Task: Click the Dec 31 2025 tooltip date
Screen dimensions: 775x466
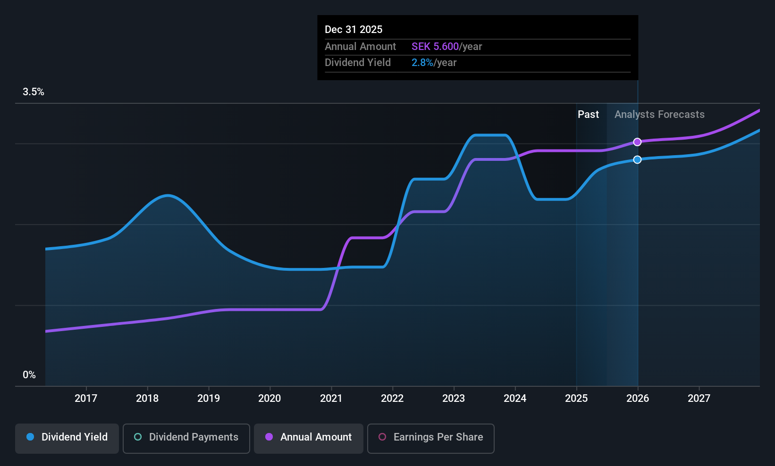Action: point(354,30)
